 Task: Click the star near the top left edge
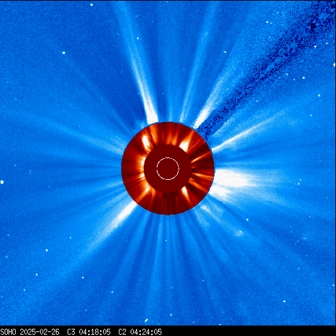point(91,5)
